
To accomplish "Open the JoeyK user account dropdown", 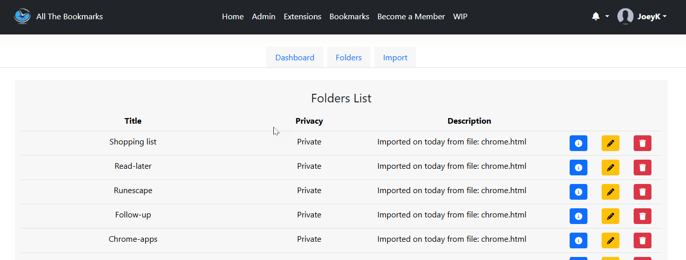I will (642, 16).
